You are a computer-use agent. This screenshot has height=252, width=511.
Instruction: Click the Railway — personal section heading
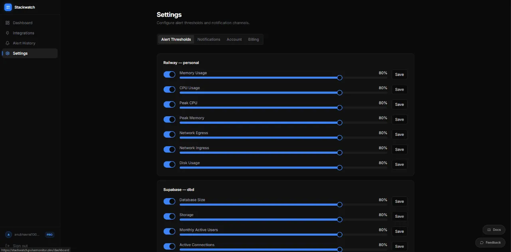click(181, 63)
